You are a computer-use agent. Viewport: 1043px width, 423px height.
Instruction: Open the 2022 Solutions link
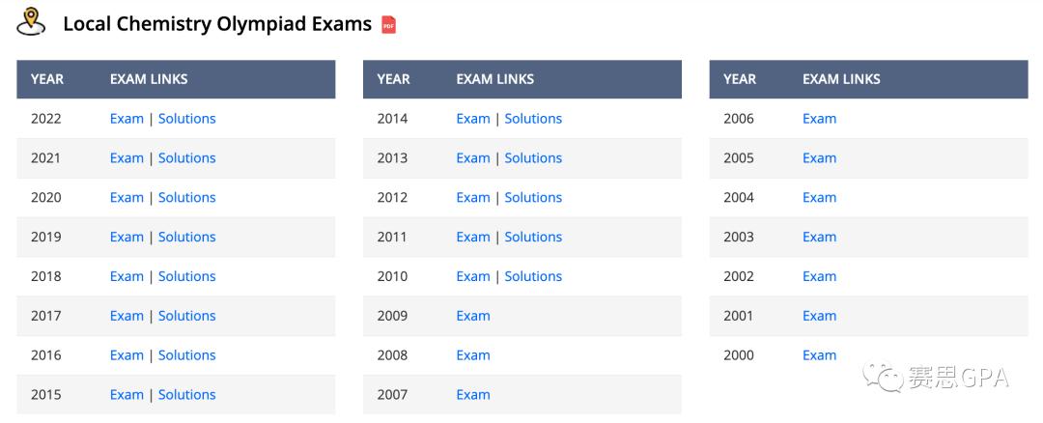pos(186,119)
